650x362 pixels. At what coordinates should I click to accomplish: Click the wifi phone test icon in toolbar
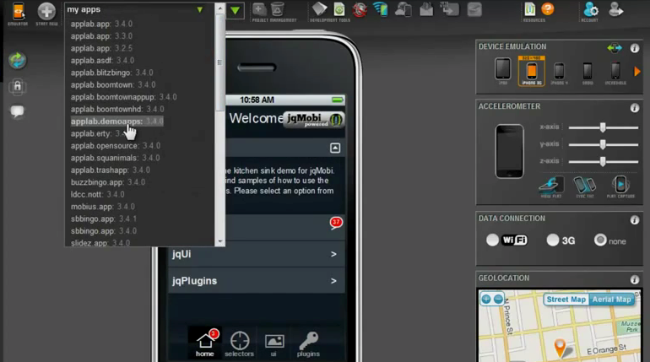pos(380,9)
